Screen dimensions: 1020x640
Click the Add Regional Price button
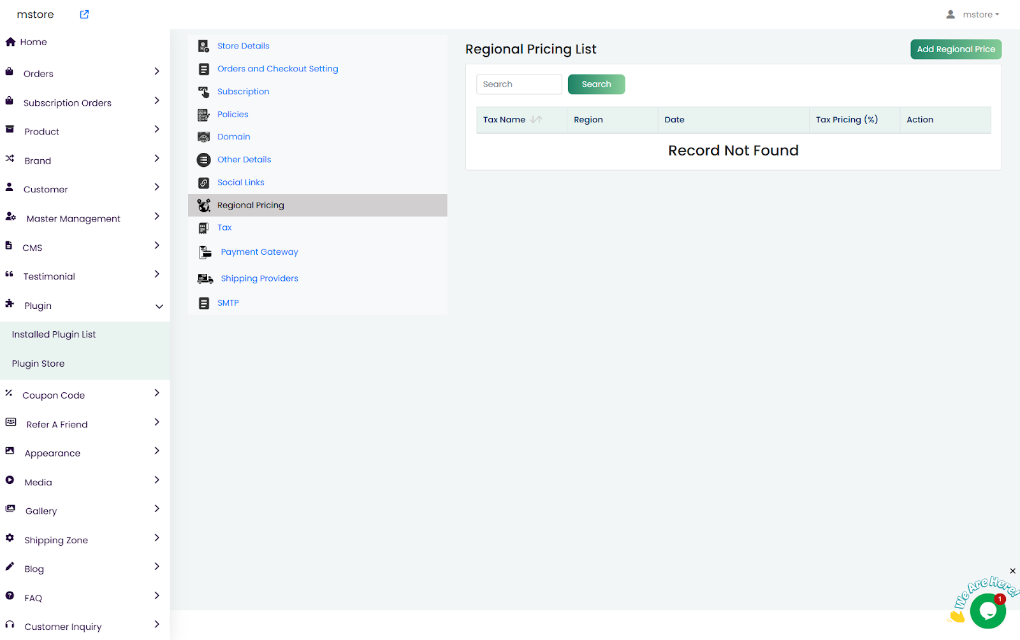(955, 49)
